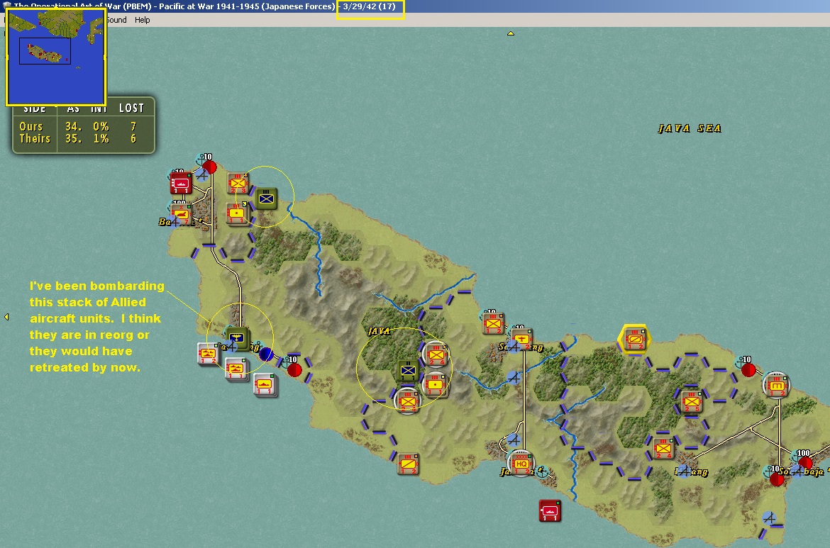Select the highlighted armored unit 1-2
Viewport: 830px width, 548px height.
[x=634, y=339]
